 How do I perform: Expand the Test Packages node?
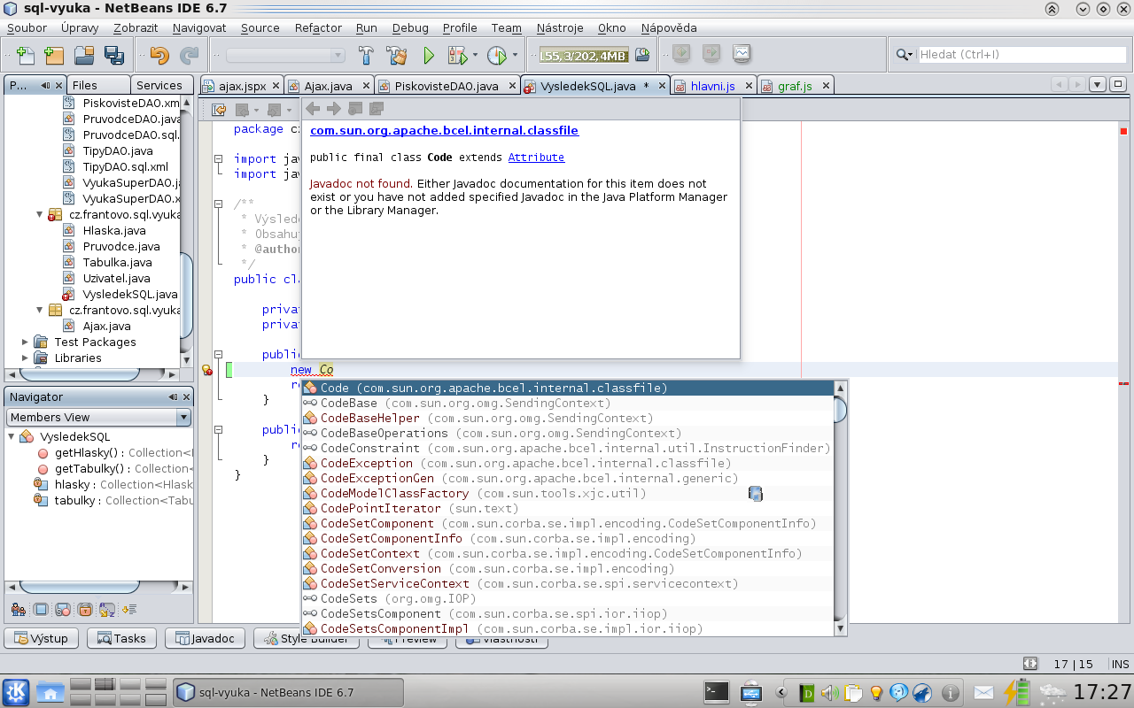[x=25, y=342]
